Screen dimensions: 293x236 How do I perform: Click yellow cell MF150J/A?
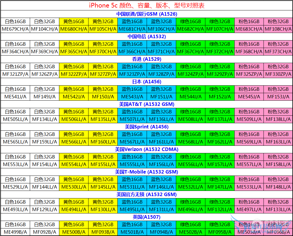(103, 97)
